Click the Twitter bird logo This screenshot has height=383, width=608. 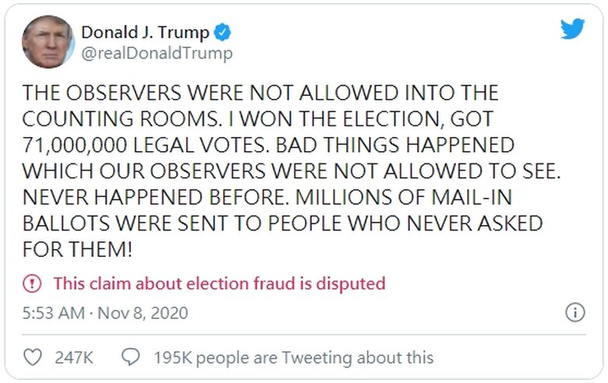573,29
